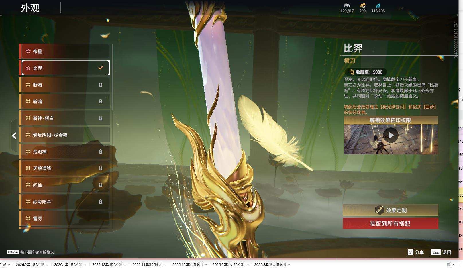The image size is (463, 269).
Task: Select the 斩神·斩白 skin
Action: coord(64,118)
